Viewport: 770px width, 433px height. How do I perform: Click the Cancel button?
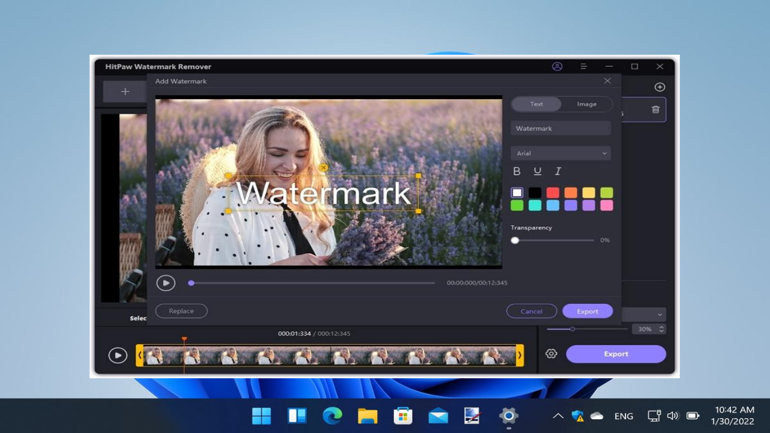coord(531,311)
